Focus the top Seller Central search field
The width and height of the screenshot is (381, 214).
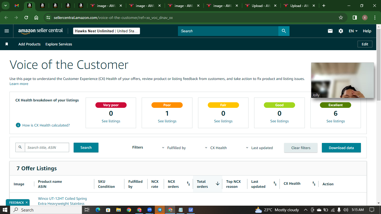point(228,31)
